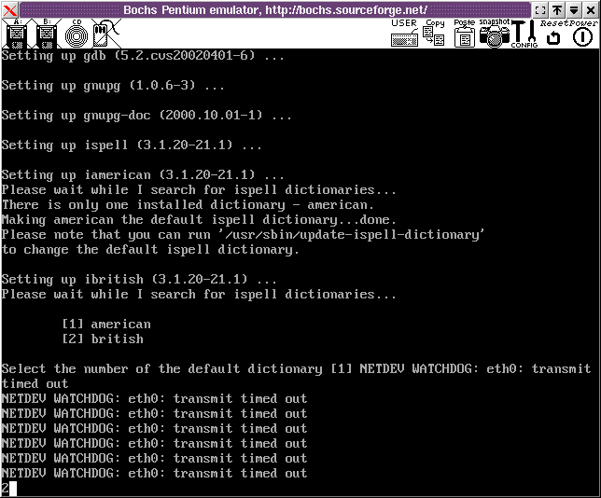Click the terminal cursor at bottom prompt
Screen dimensions: 601x498
13,489
